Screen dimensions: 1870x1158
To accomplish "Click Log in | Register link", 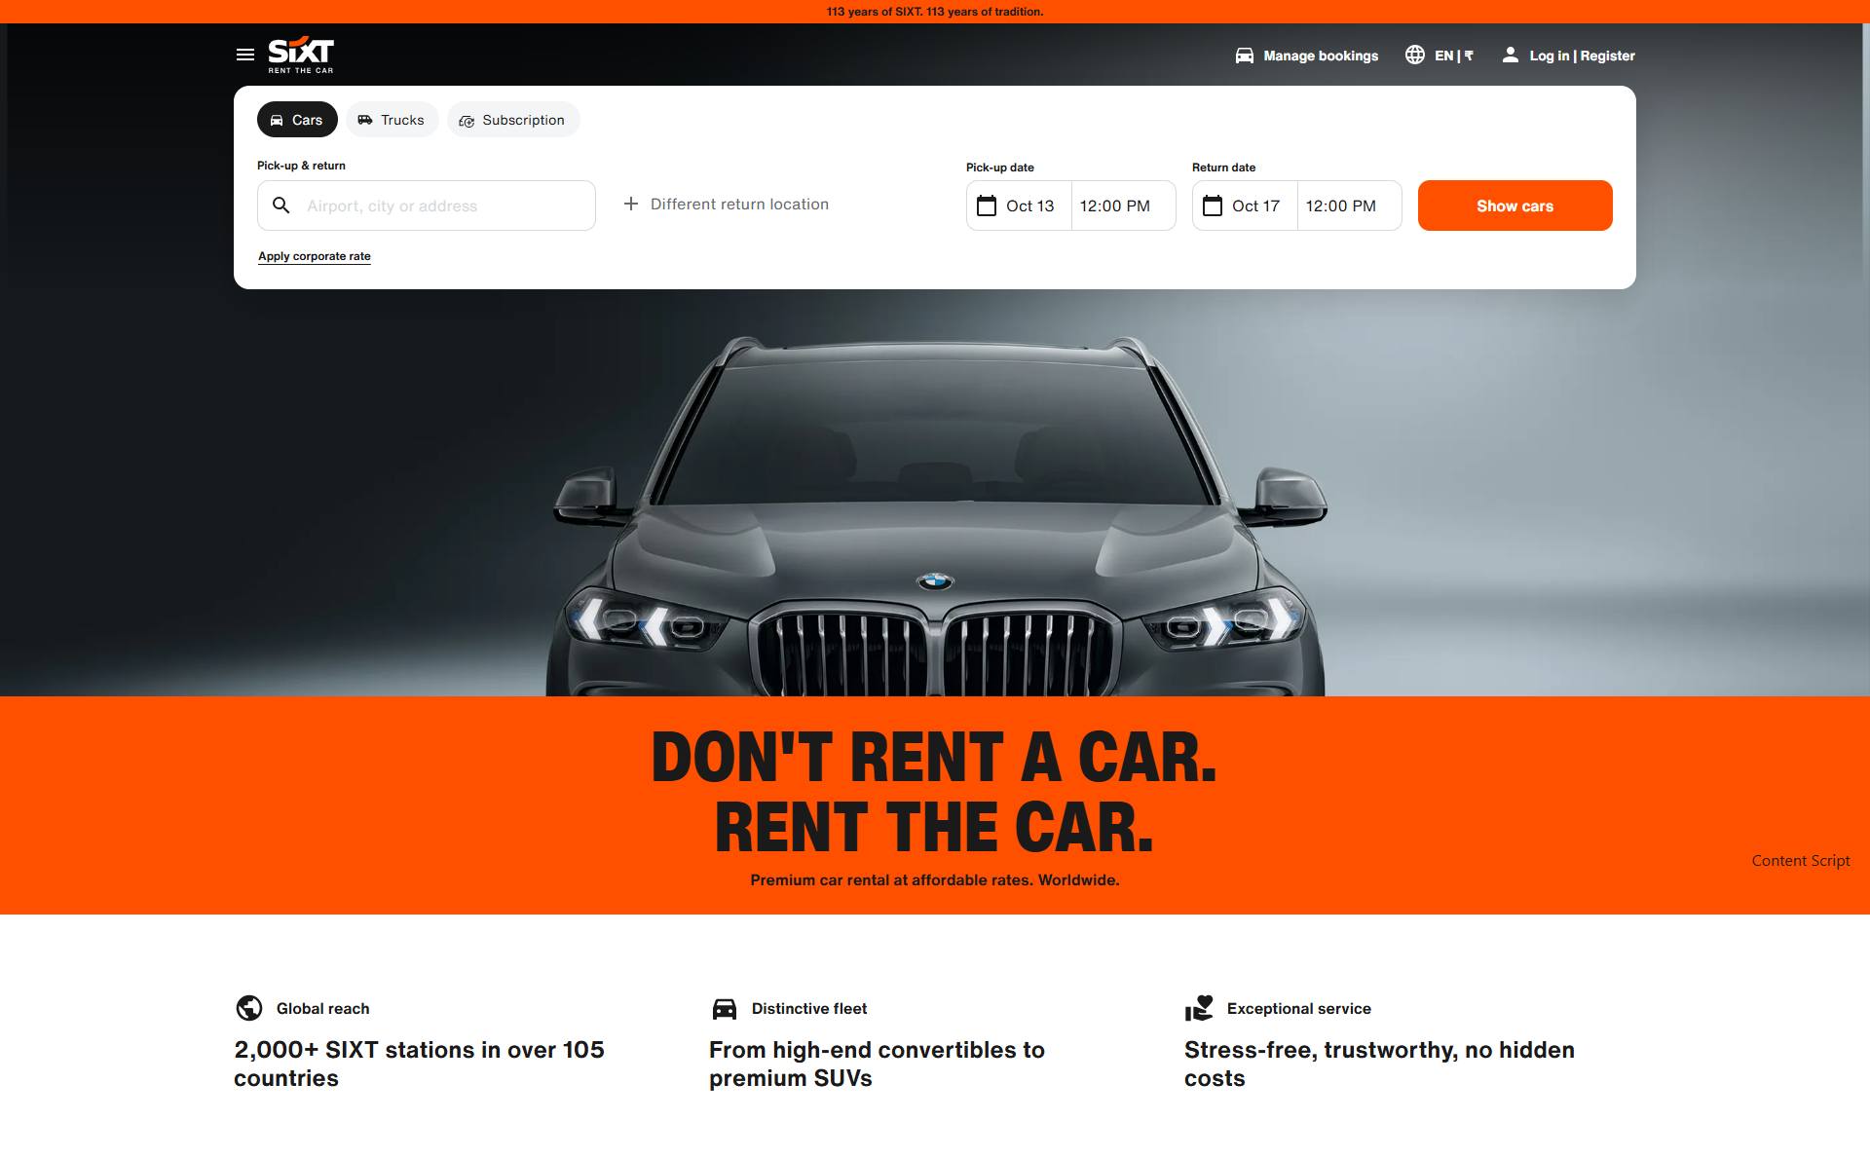I will pos(1582,56).
